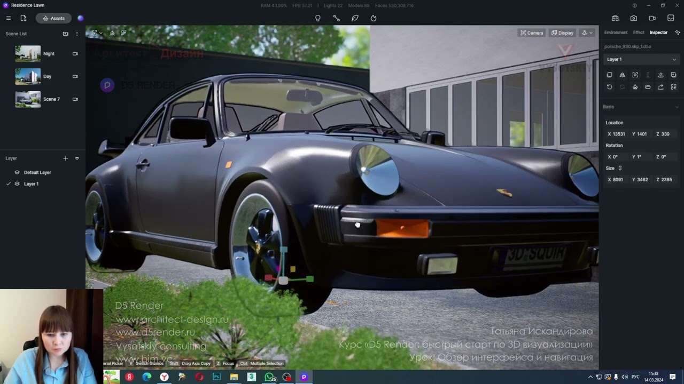684x384 pixels.
Task: Click the second viewport icon at top-left
Action: (112, 33)
